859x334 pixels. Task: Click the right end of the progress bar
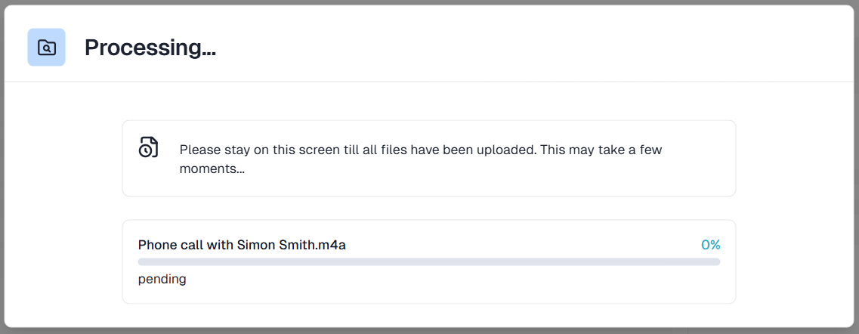717,261
